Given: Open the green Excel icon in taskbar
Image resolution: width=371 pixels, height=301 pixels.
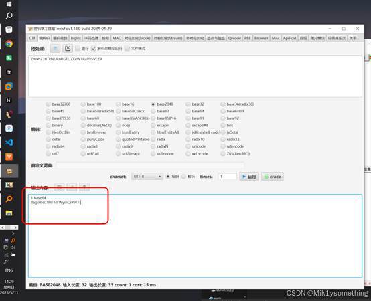Looking at the screenshot, I should 9,58.
